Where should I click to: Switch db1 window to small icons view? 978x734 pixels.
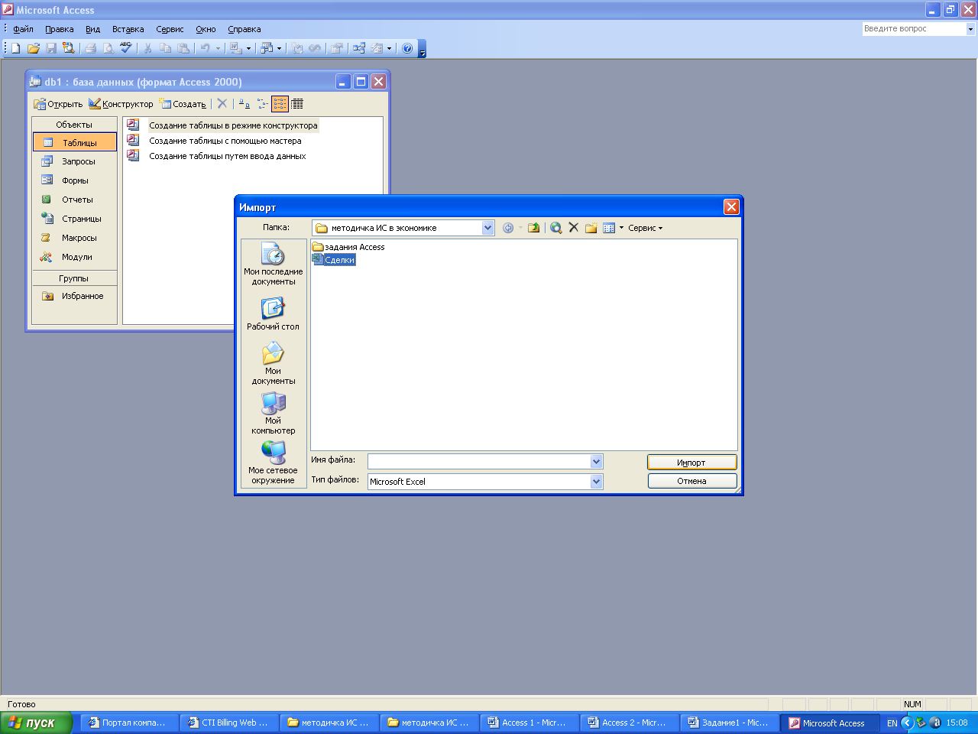tap(262, 104)
